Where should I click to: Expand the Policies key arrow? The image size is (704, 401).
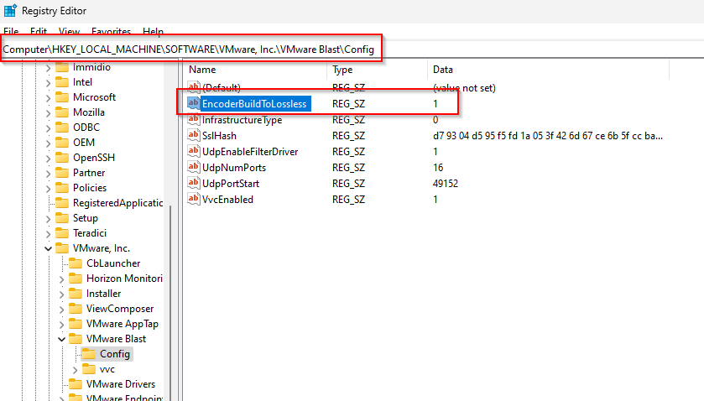[x=48, y=188]
